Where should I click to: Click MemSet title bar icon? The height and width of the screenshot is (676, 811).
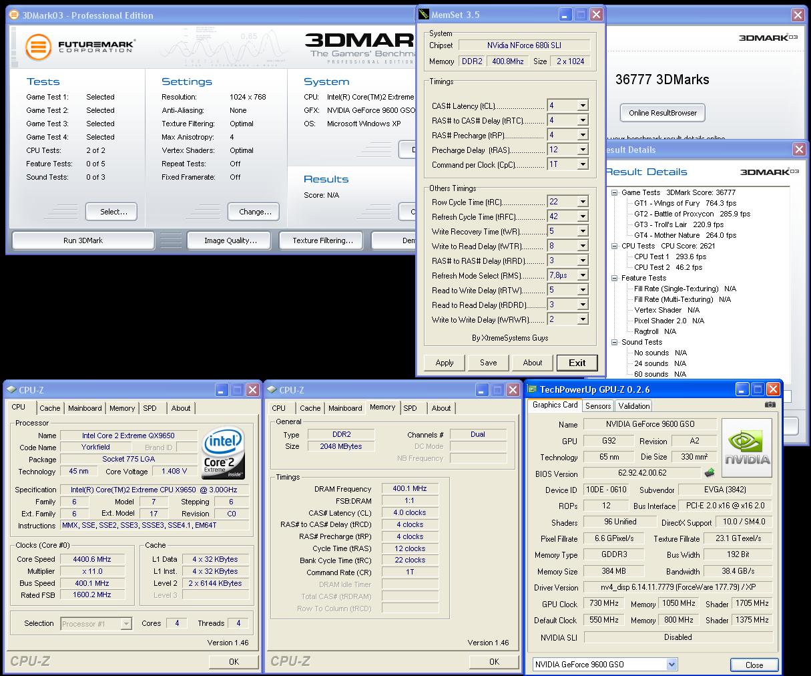click(x=424, y=14)
